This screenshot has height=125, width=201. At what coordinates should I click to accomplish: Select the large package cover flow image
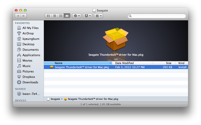(116, 39)
